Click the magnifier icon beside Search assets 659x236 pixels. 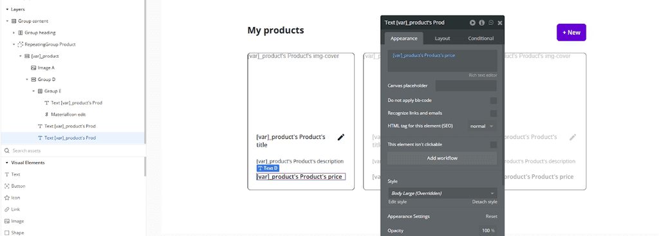(x=6, y=150)
